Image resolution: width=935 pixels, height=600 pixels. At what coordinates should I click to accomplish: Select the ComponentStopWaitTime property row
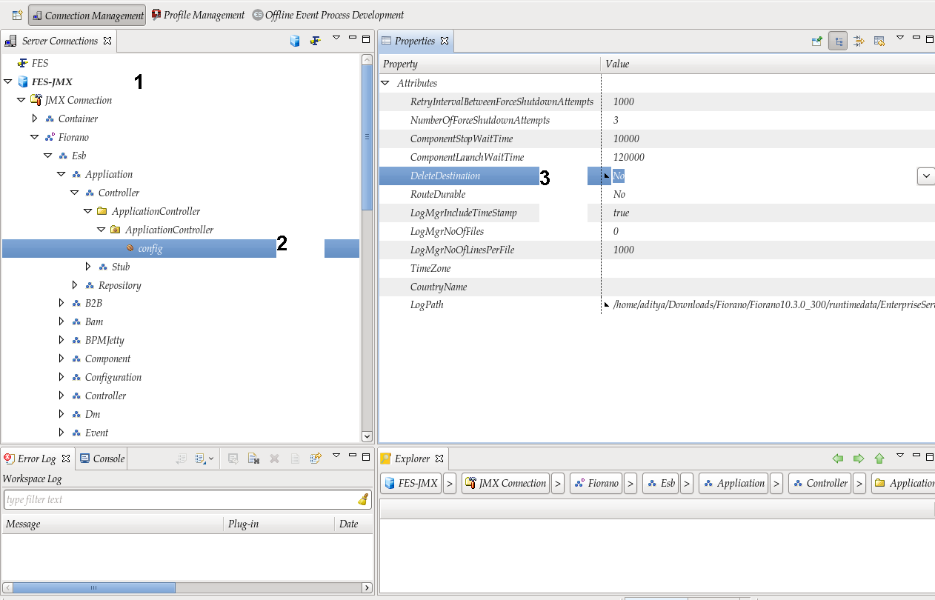657,139
